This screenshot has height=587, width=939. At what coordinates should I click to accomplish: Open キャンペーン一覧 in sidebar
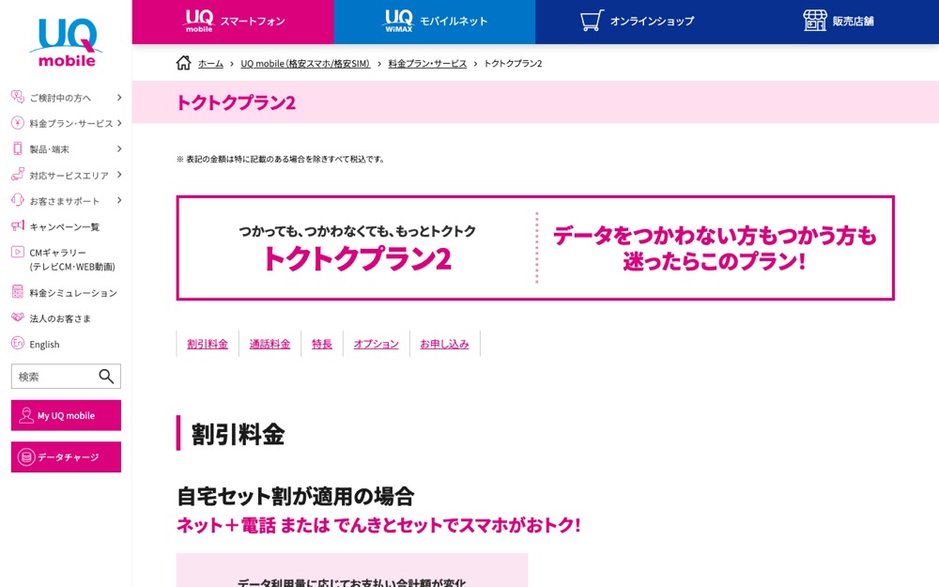[x=65, y=227]
